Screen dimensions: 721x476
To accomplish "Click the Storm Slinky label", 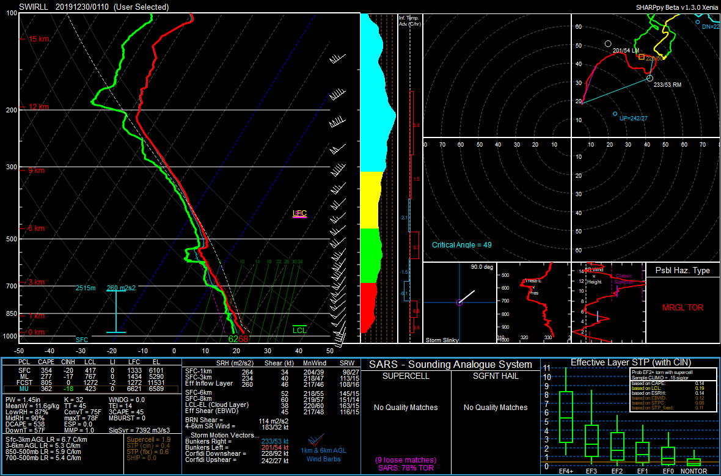I will tap(442, 340).
